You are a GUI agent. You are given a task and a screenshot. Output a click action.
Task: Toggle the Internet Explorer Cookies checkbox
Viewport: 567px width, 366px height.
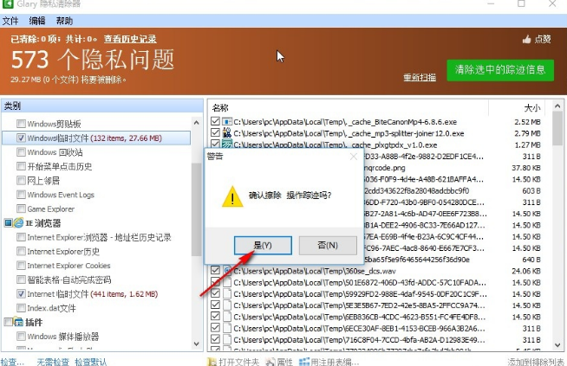(x=21, y=266)
